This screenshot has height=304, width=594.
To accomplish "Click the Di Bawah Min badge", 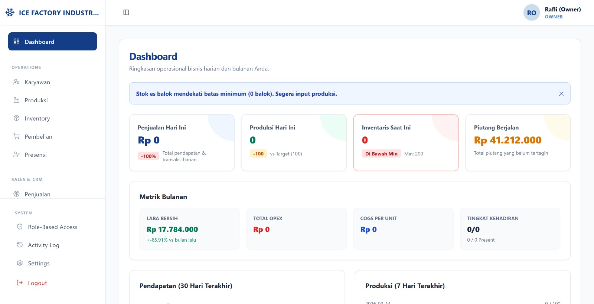I will pyautogui.click(x=381, y=154).
